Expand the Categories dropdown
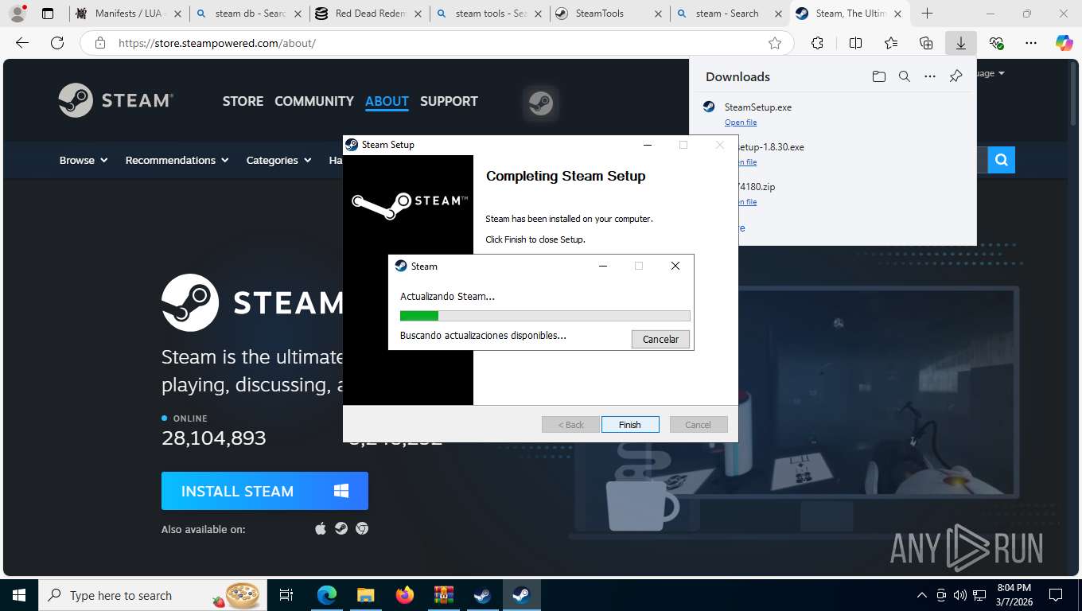Image resolution: width=1082 pixels, height=611 pixels. point(278,160)
